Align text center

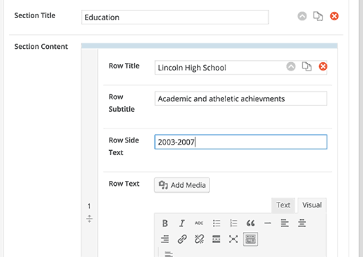(302, 223)
